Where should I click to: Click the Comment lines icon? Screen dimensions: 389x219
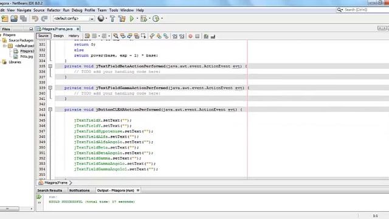(x=206, y=36)
